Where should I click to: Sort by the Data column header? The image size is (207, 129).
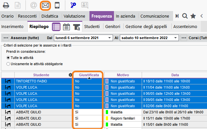(x=175, y=75)
